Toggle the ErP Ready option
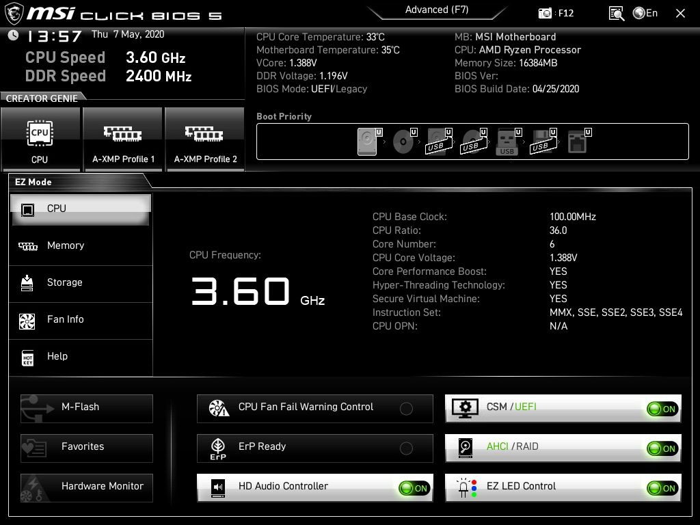This screenshot has width=700, height=525. [x=406, y=448]
